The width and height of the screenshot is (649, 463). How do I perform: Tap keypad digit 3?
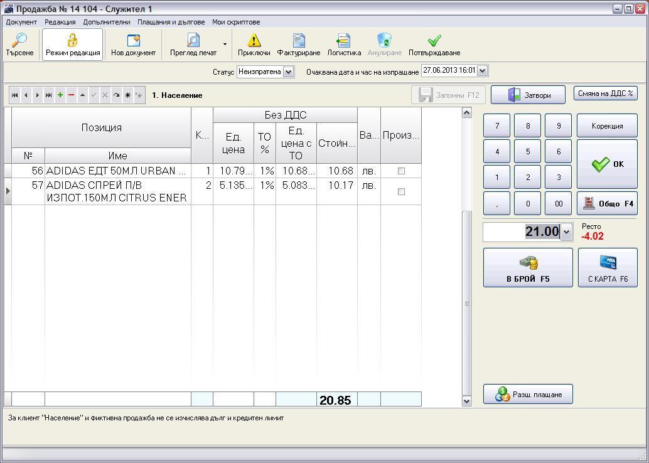(559, 177)
